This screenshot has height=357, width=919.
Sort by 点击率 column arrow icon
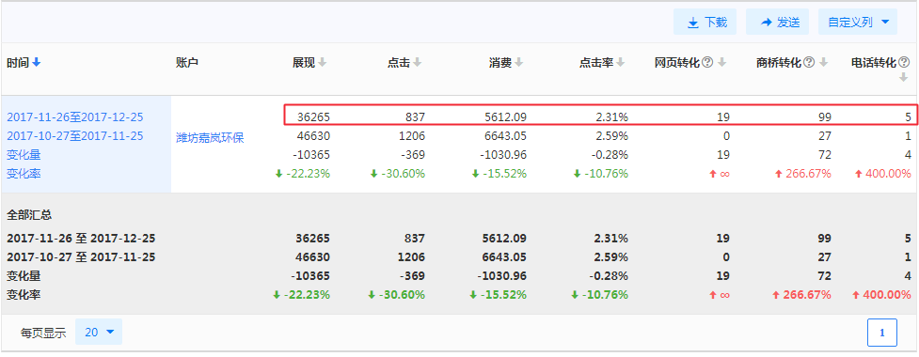click(x=621, y=63)
